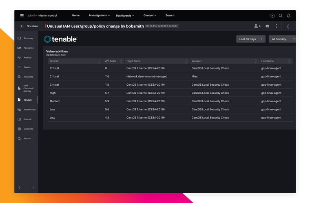Click the Guidance sidebar label
The image size is (310, 203).
(28, 129)
